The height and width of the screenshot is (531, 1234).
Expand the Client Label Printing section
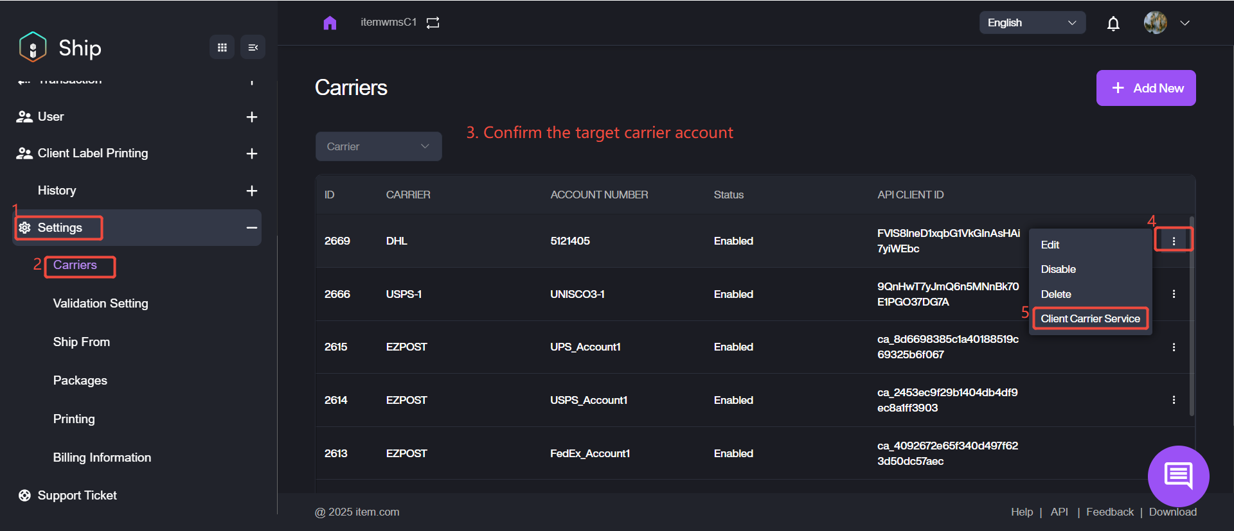(x=251, y=153)
